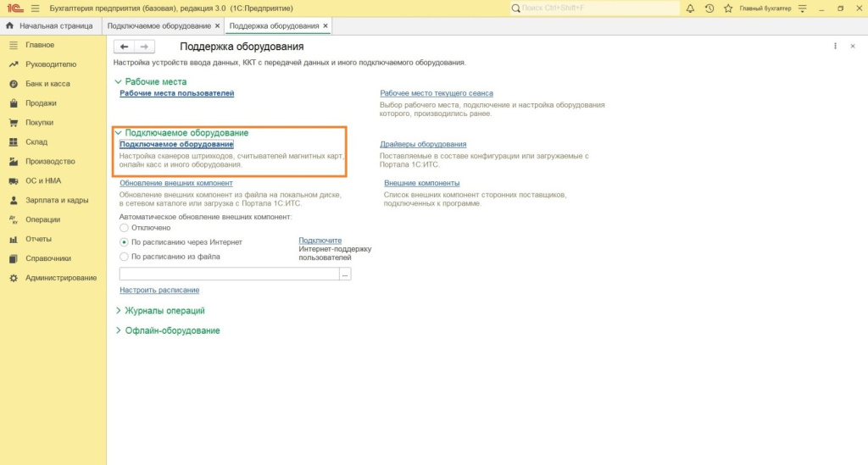The height and width of the screenshot is (465, 868).
Task: Click the Настроить расписание link
Action: 153,290
